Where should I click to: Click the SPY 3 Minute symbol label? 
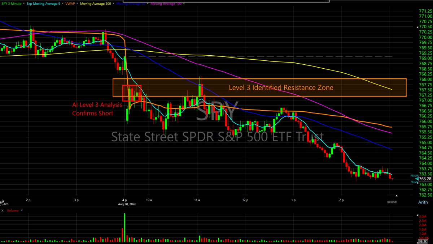[12, 4]
